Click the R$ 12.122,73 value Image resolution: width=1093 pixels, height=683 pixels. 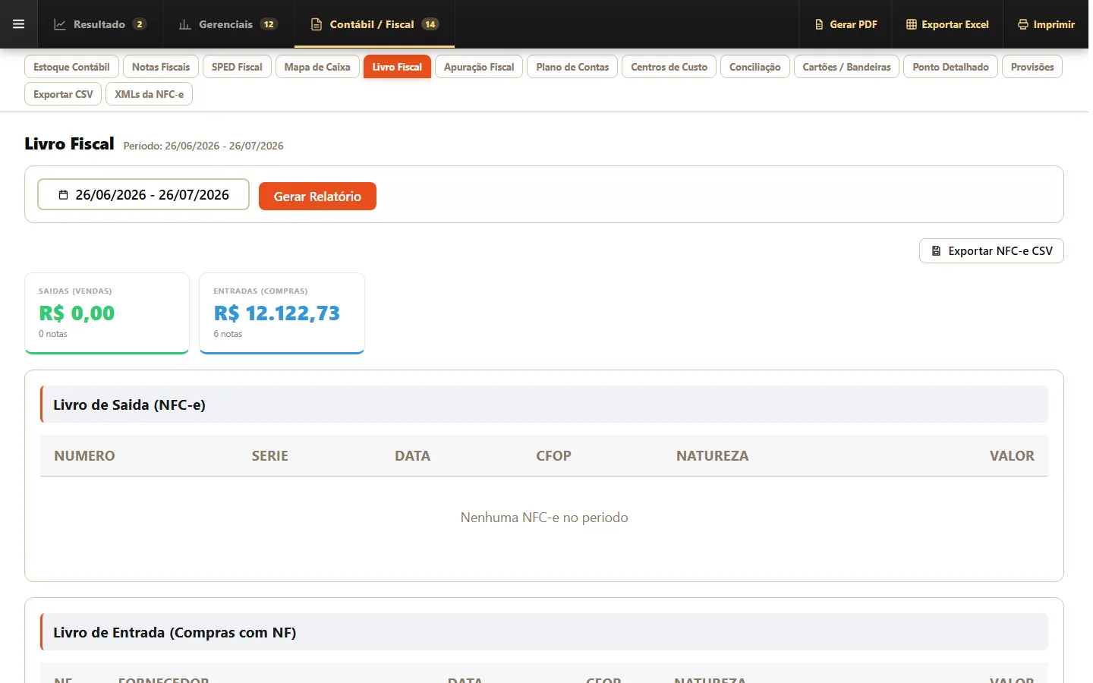[x=276, y=313]
